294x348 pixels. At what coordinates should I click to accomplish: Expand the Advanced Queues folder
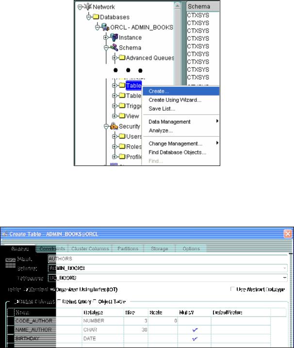[114, 58]
